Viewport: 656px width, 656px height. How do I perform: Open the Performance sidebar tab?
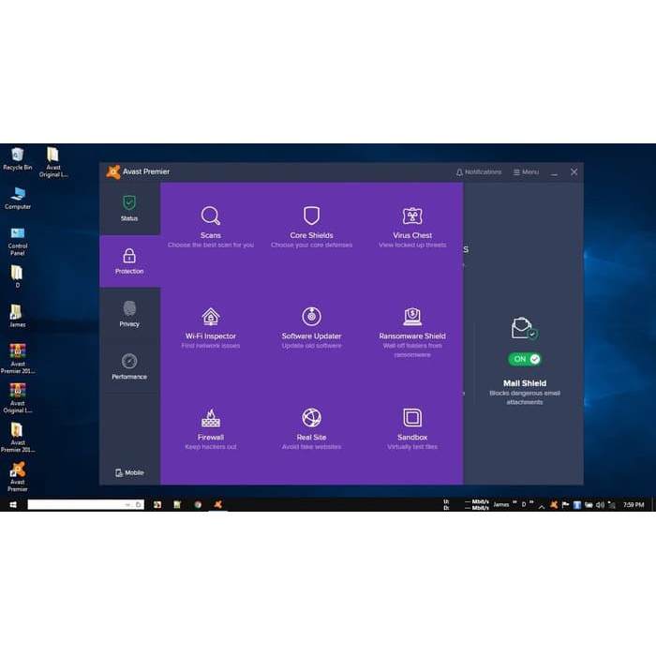tap(129, 366)
